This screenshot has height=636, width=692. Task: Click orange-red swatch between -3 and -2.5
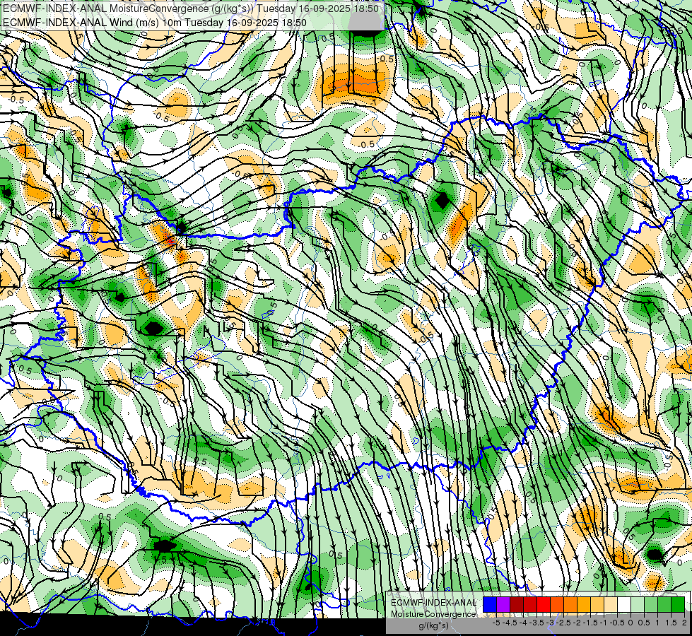[557, 604]
